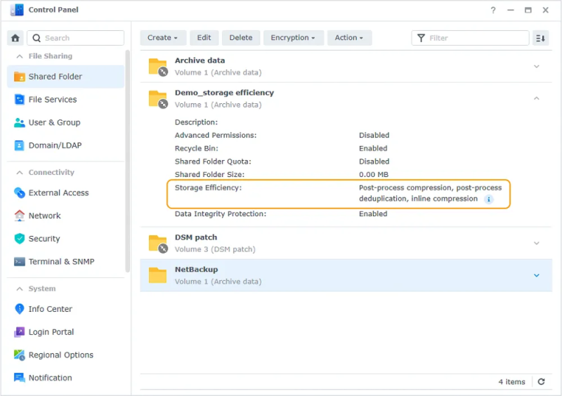Click the Edit button
This screenshot has height=396, width=562.
(204, 38)
